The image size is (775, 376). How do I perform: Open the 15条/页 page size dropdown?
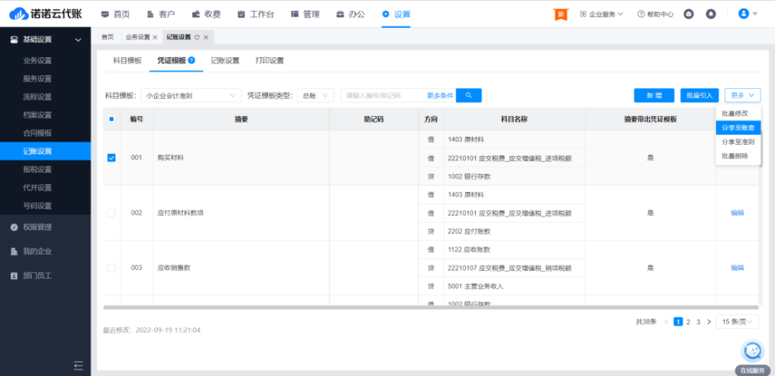737,321
